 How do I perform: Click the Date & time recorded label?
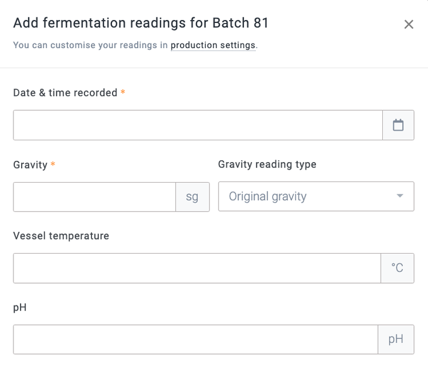coord(65,93)
